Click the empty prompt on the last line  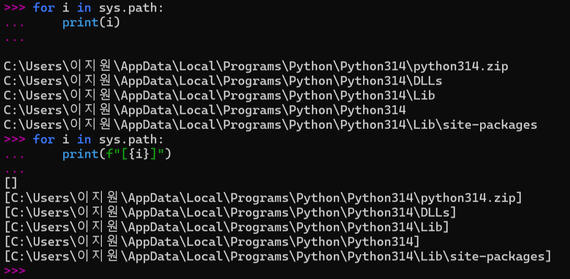coord(15,271)
